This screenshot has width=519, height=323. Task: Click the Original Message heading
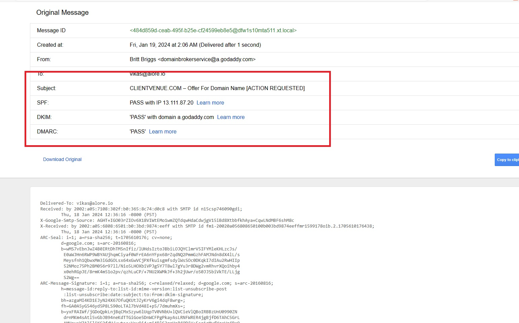62,12
